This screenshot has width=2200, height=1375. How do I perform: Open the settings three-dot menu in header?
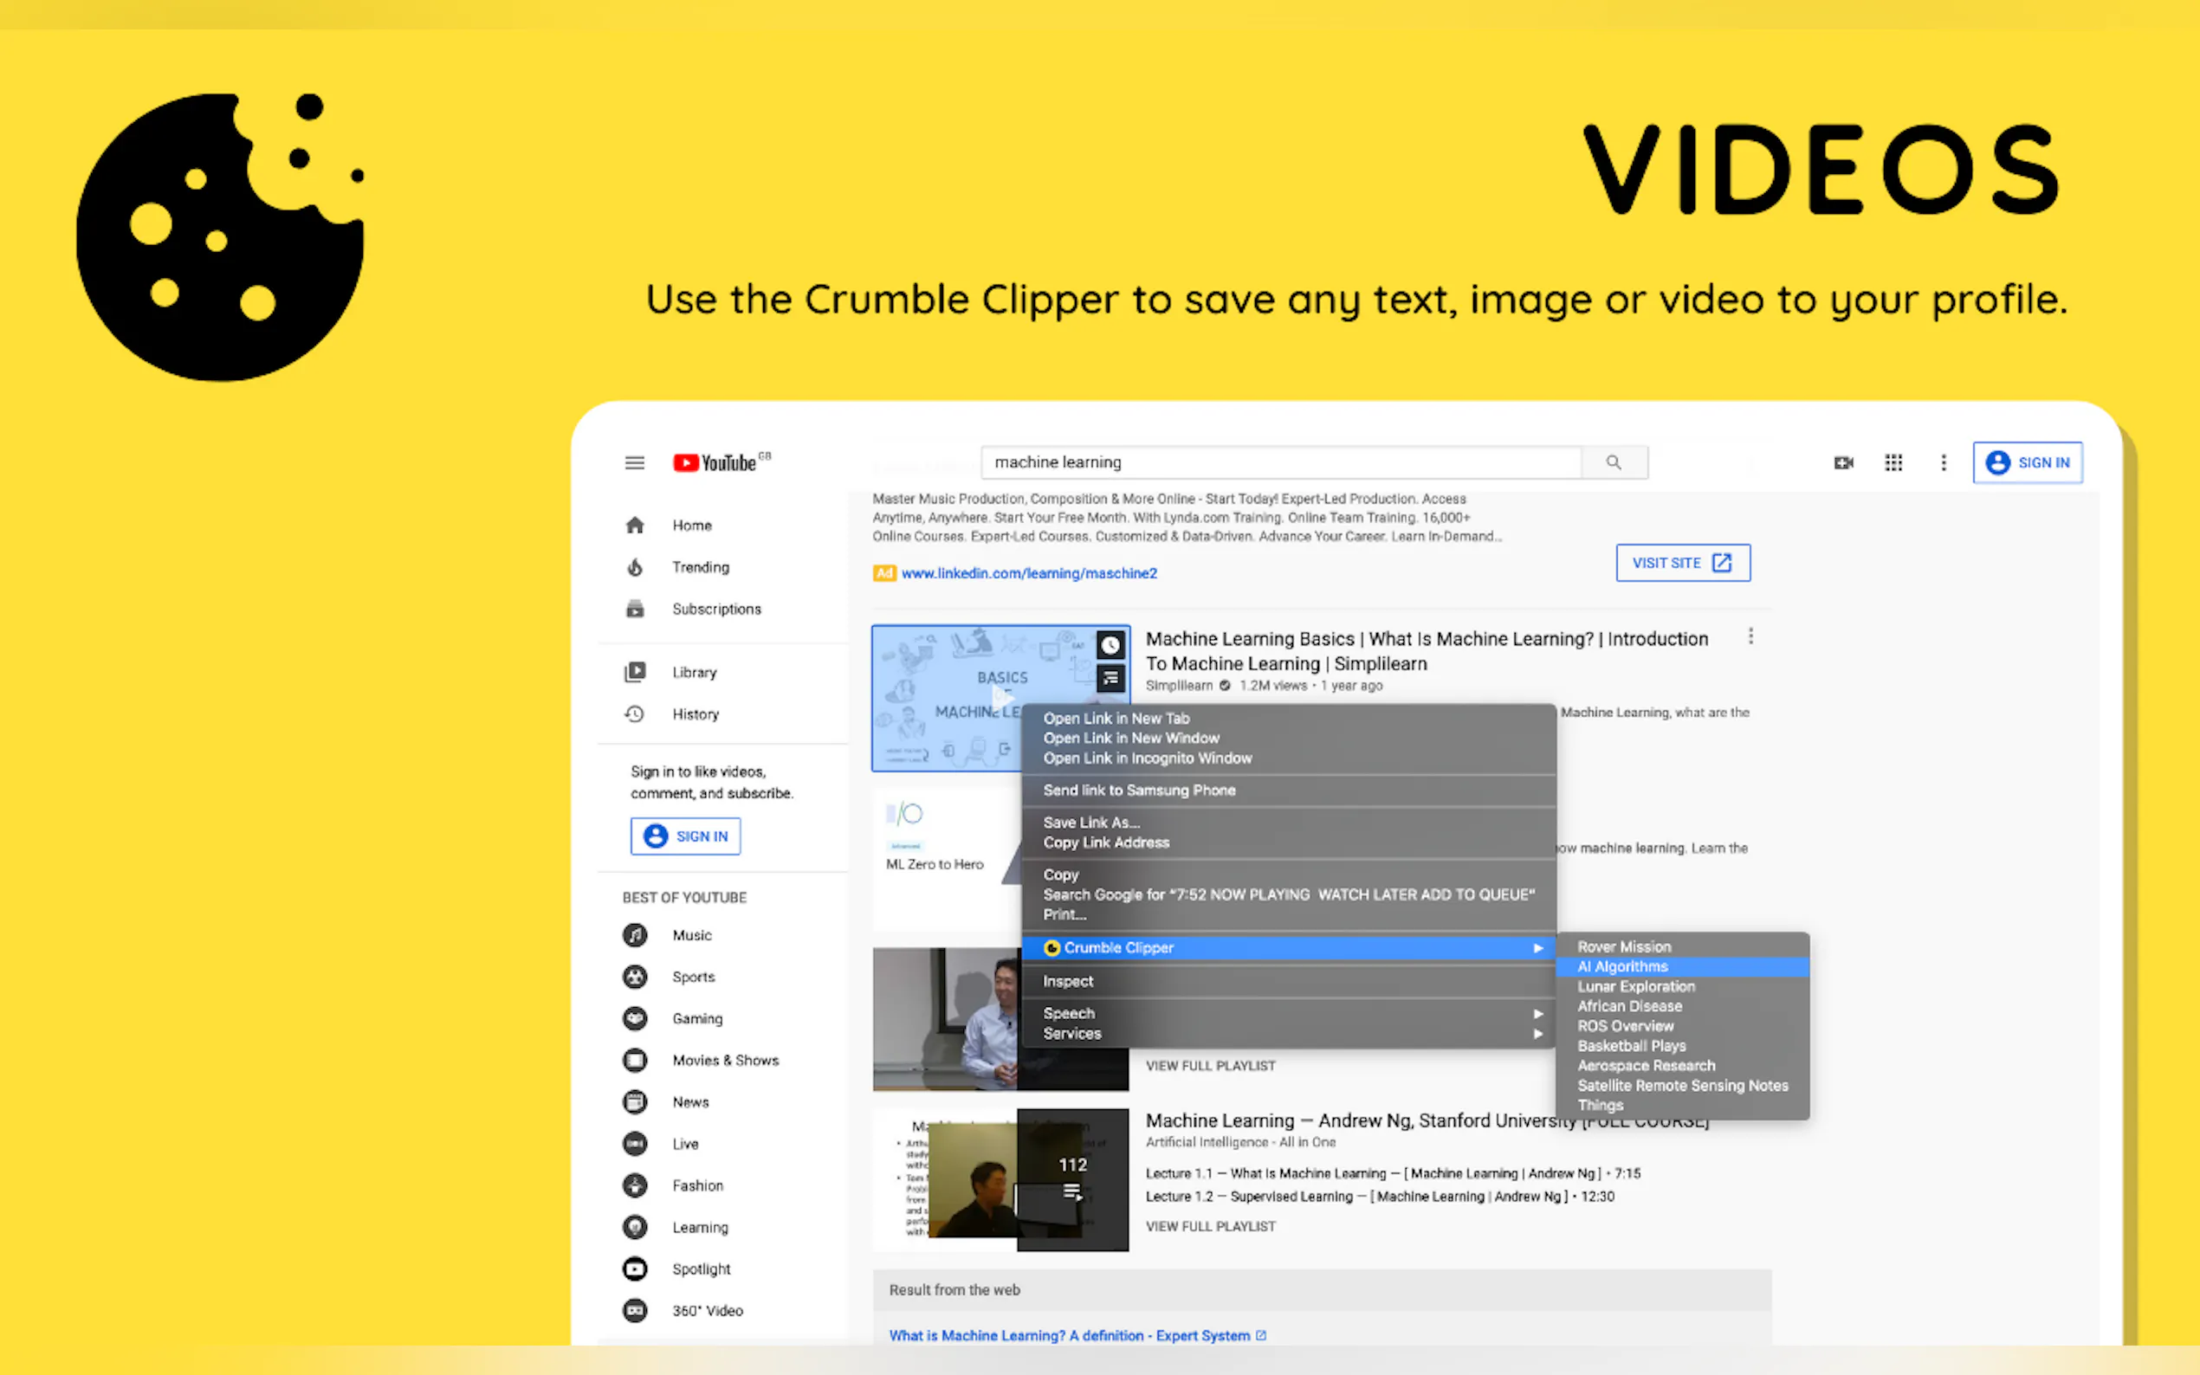pos(1944,463)
